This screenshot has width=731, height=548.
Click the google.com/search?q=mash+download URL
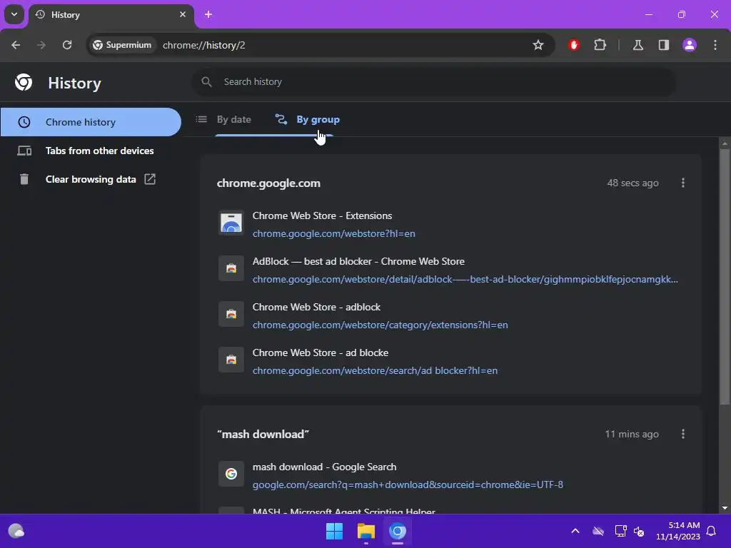point(408,484)
